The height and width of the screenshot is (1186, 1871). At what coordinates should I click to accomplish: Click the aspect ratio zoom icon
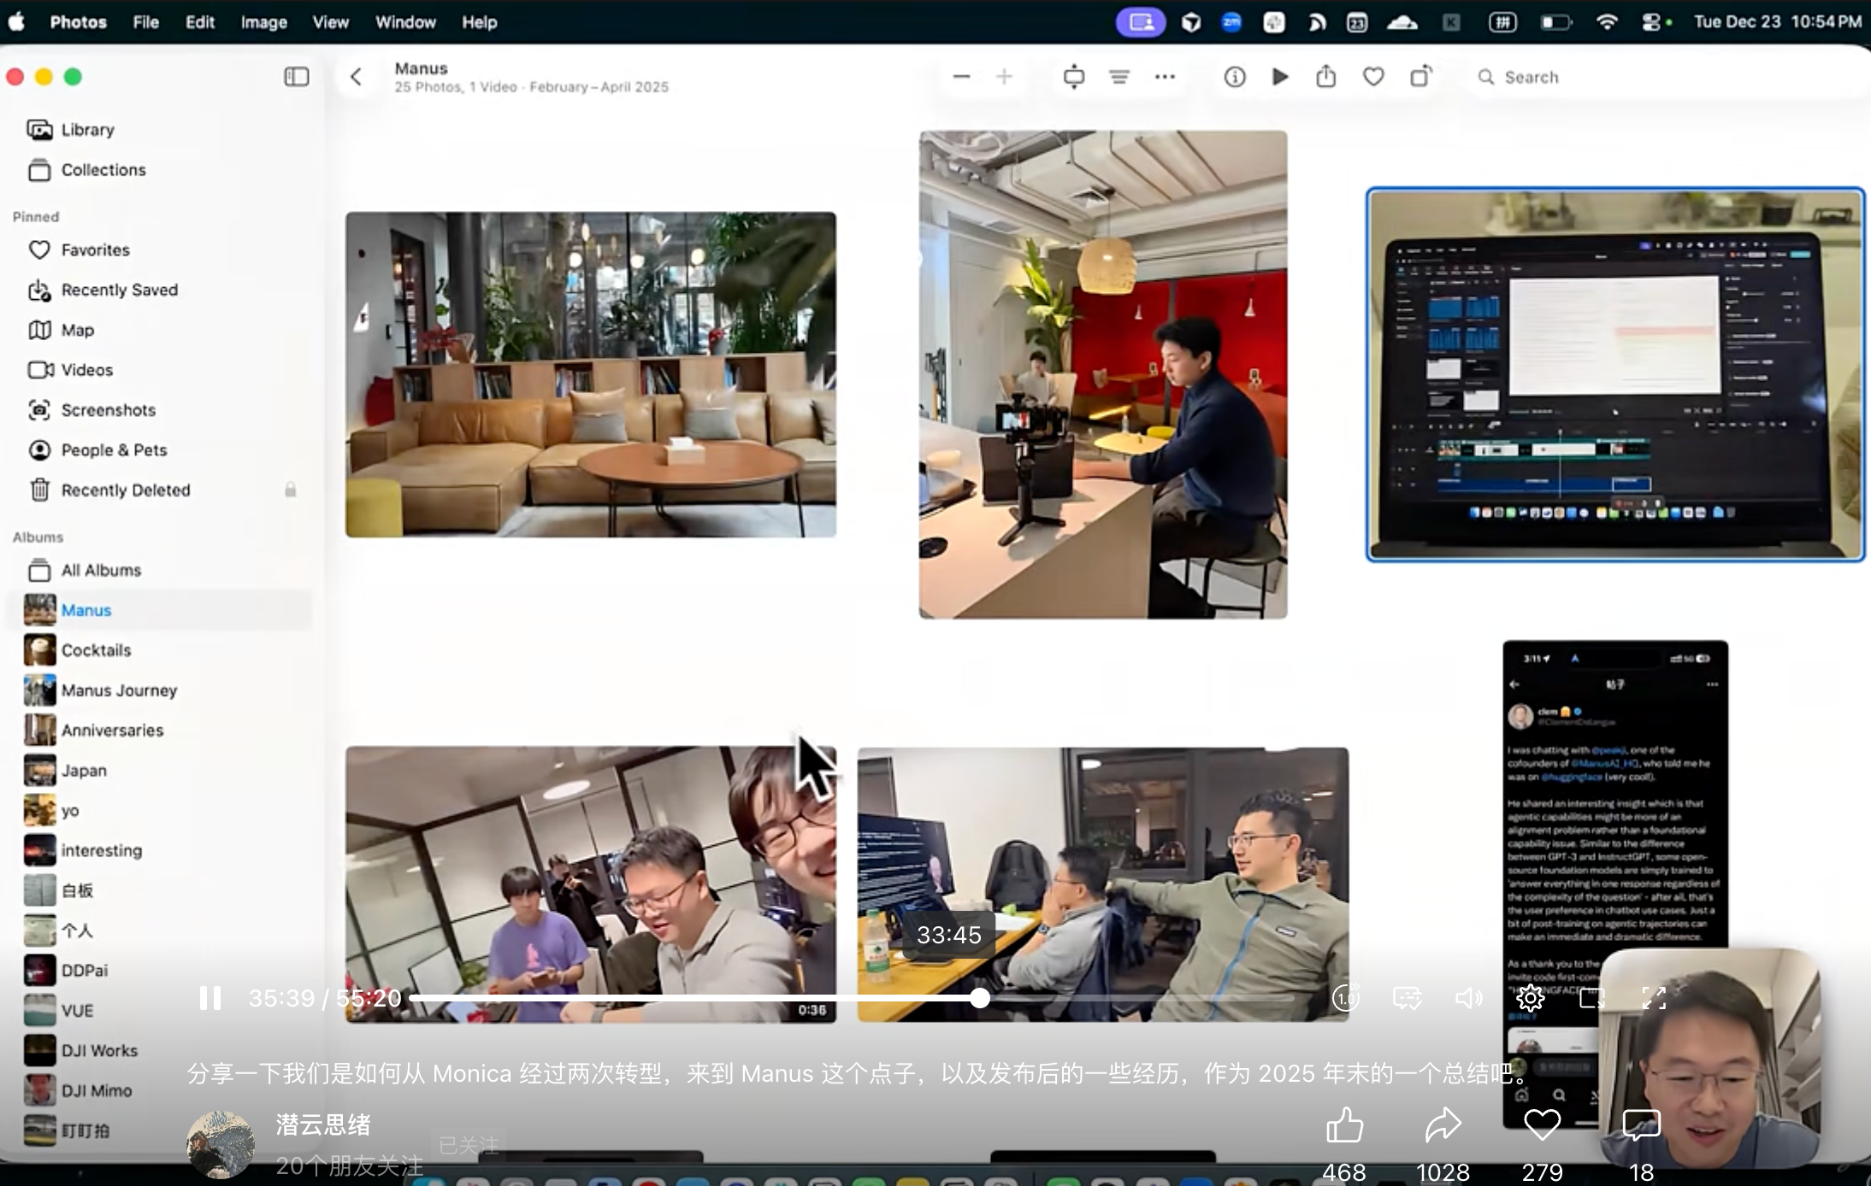1074,77
